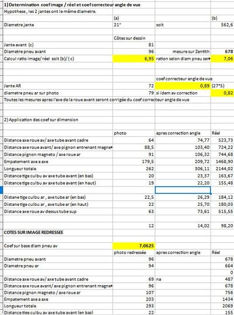Click the value 88,5
This screenshot has width=234, height=315.
[134, 147]
